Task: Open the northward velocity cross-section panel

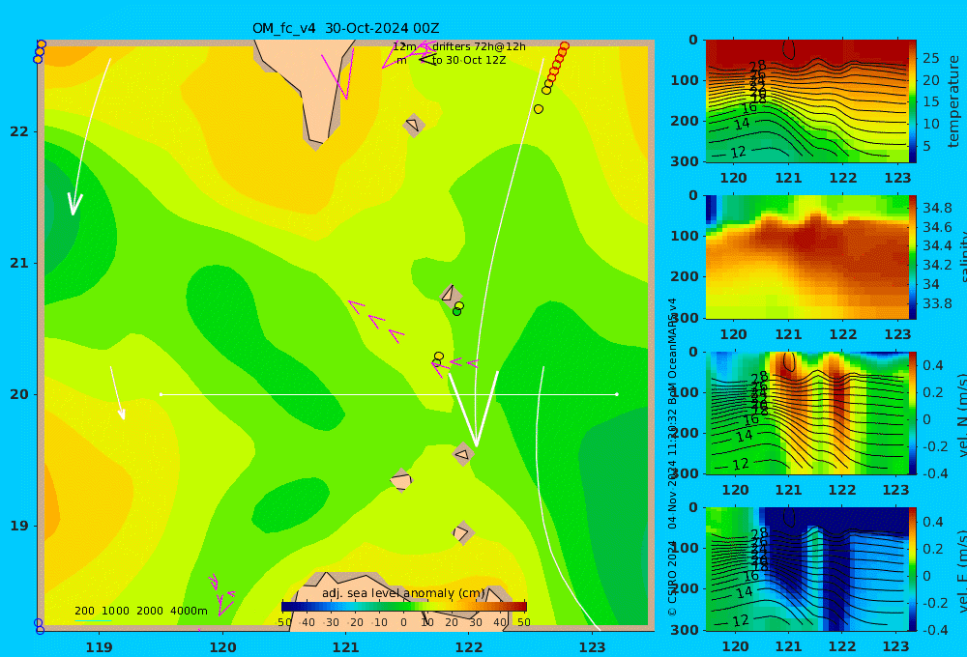Action: pyautogui.click(x=806, y=413)
